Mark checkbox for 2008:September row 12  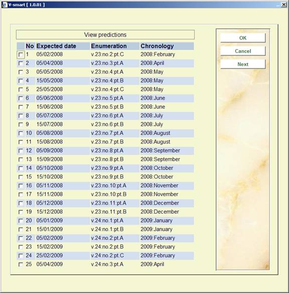point(21,151)
